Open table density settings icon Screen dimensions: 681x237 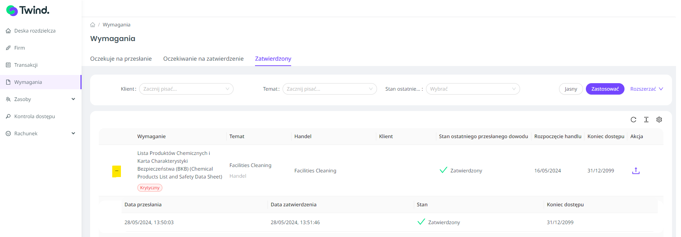(x=646, y=120)
